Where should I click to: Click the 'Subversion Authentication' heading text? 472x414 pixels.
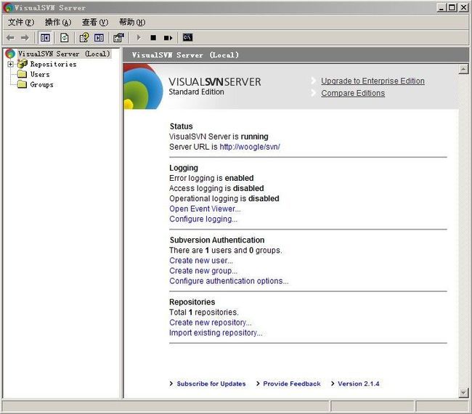[217, 240]
